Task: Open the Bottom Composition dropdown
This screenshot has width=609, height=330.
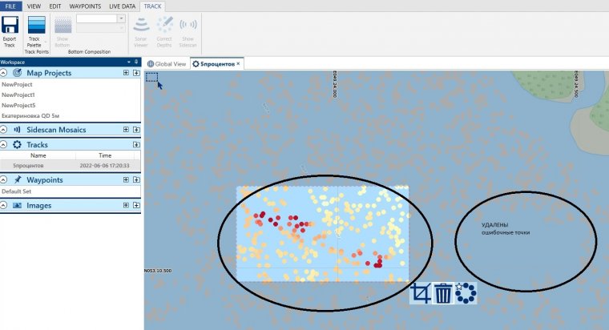Action: [120, 18]
